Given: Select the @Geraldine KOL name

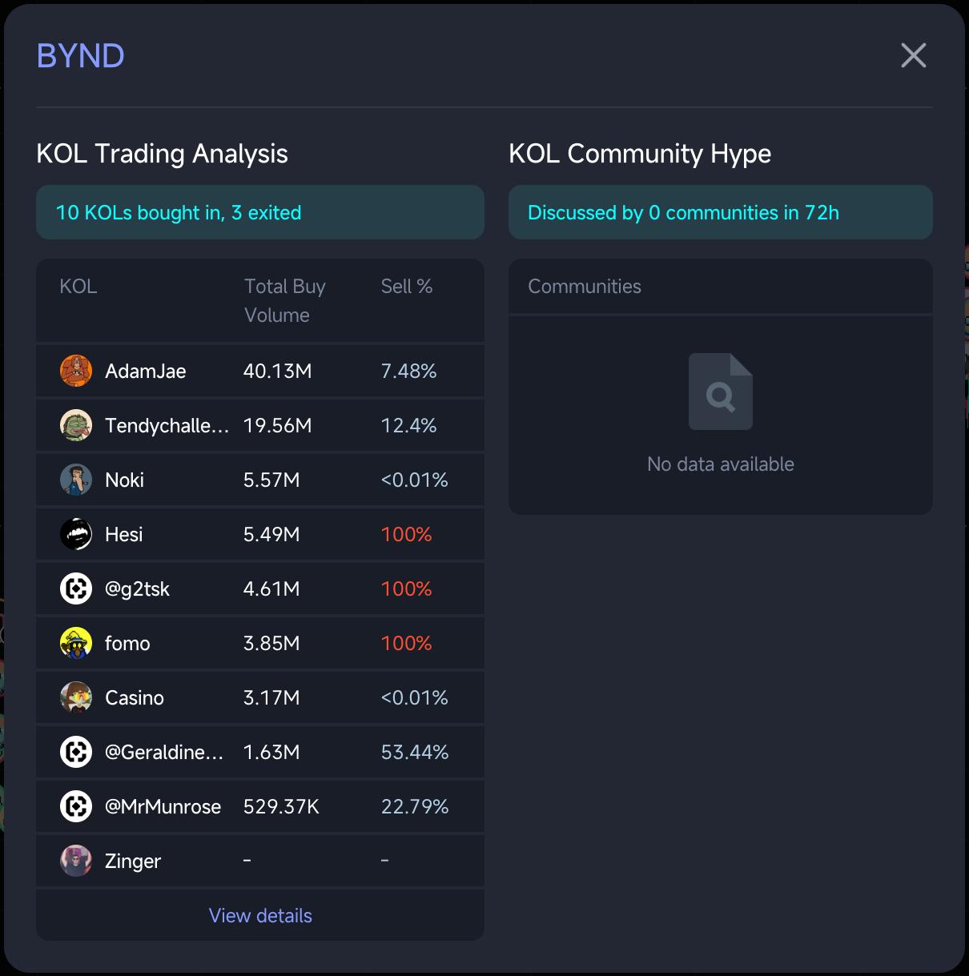Looking at the screenshot, I should tap(164, 752).
